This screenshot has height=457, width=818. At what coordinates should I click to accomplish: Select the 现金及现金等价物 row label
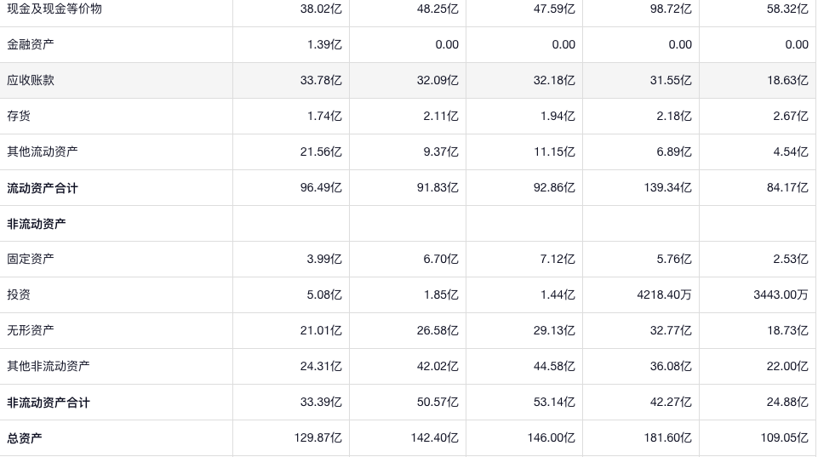[x=54, y=9]
